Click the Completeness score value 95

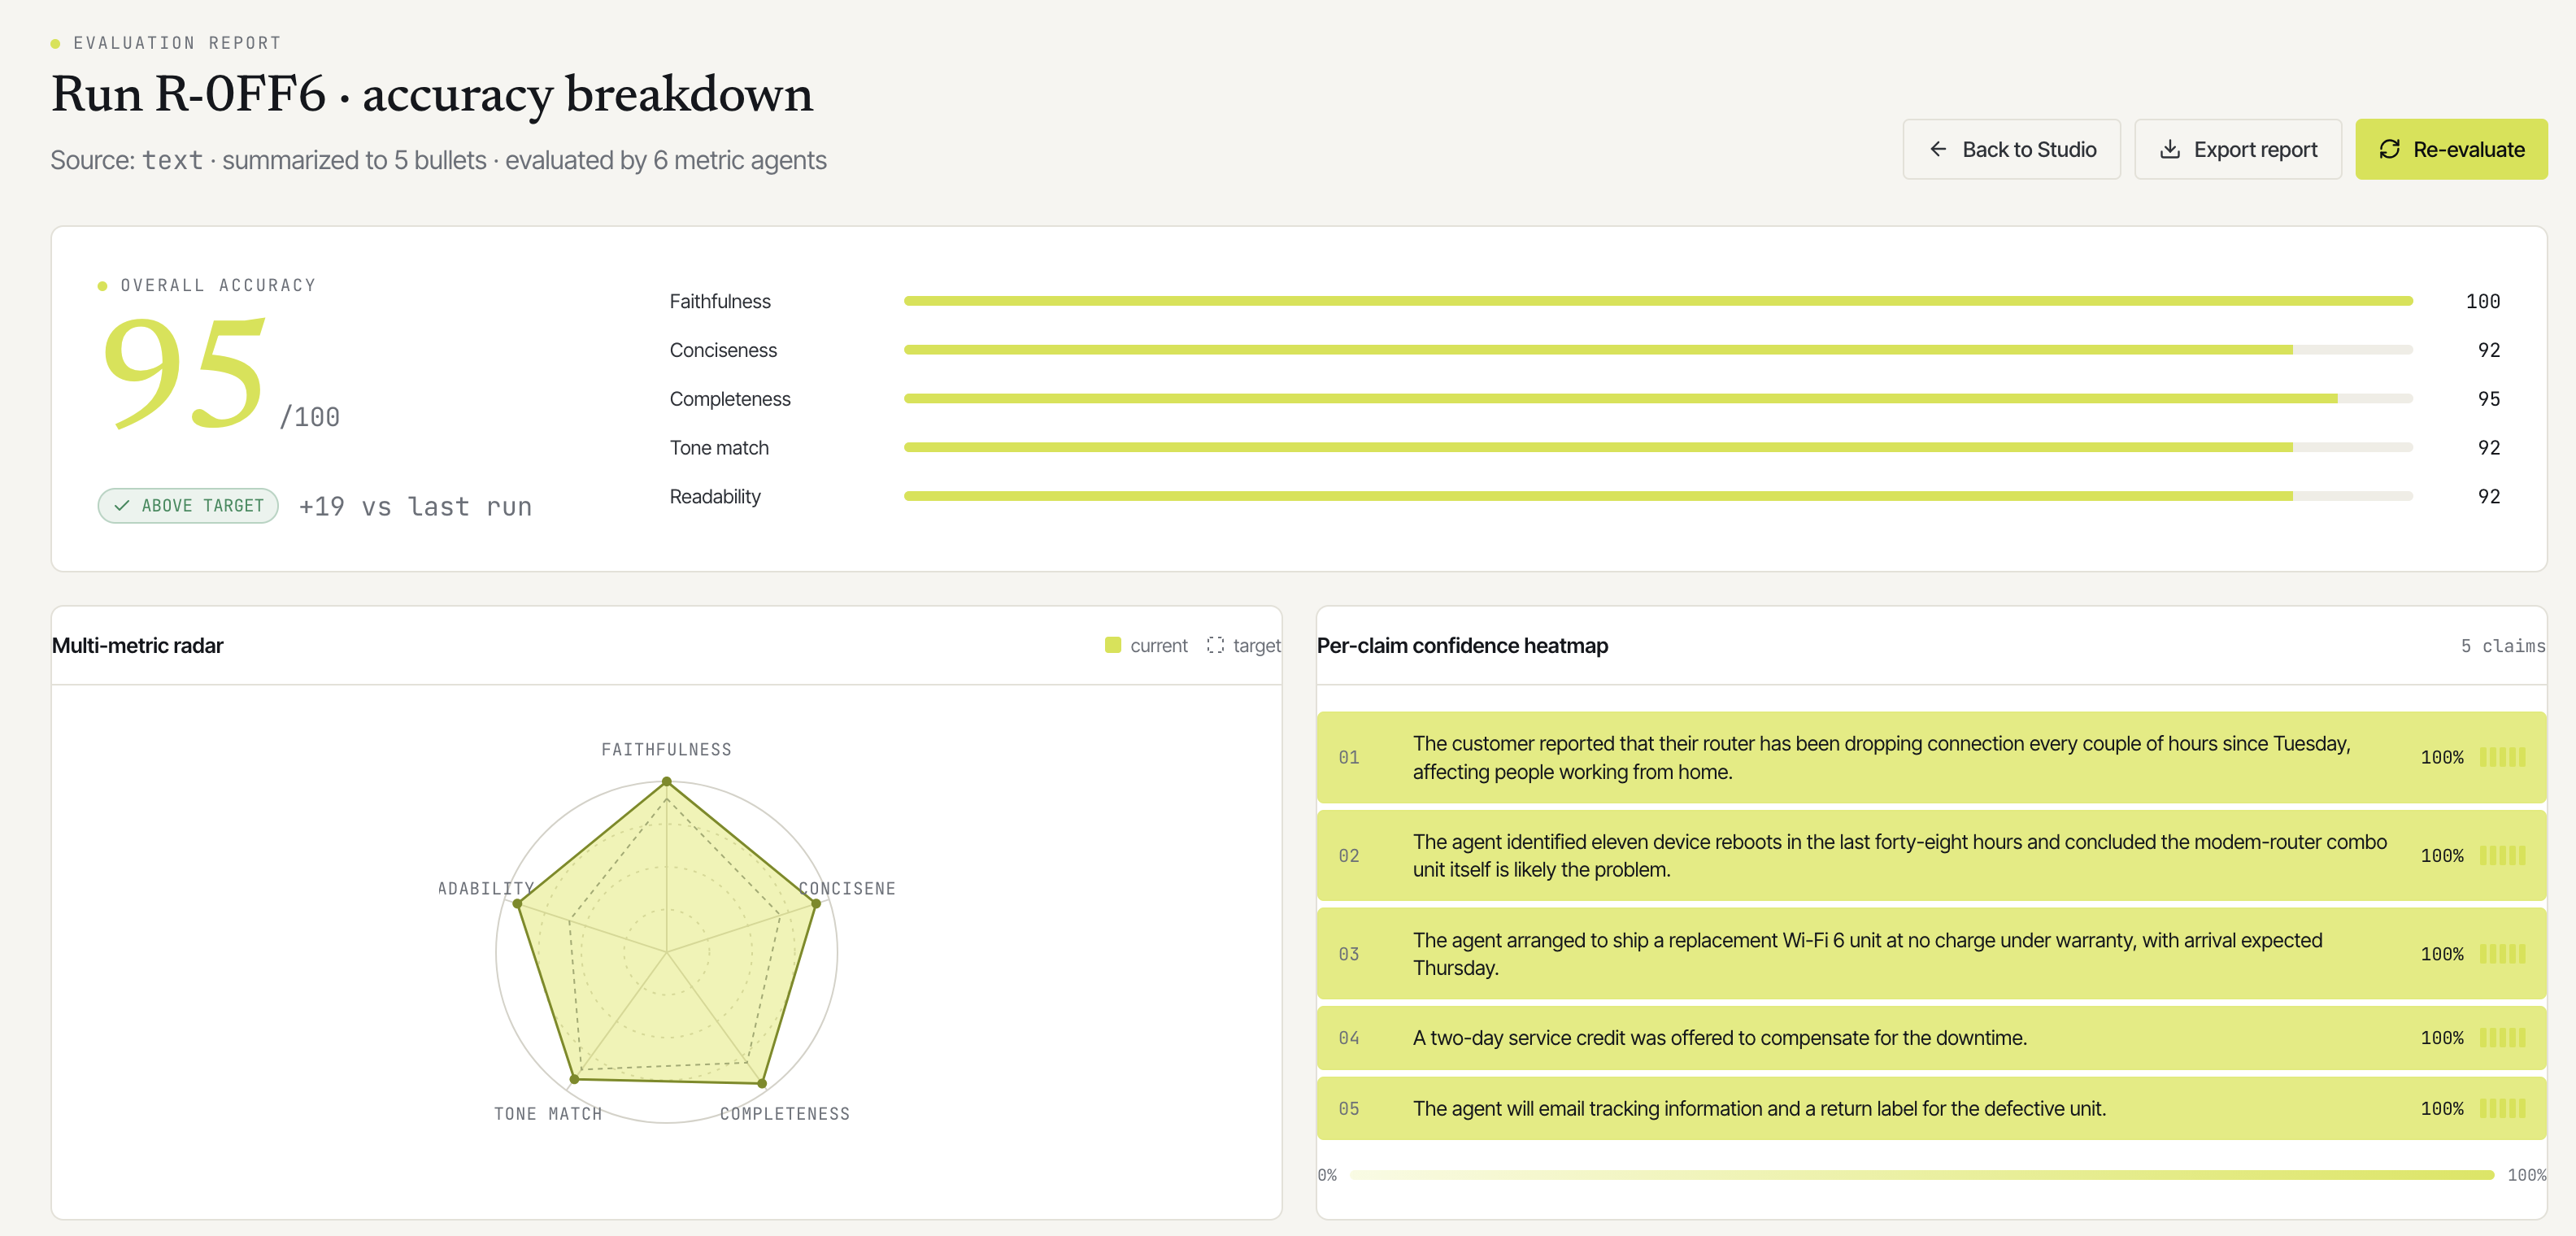tap(2489, 399)
